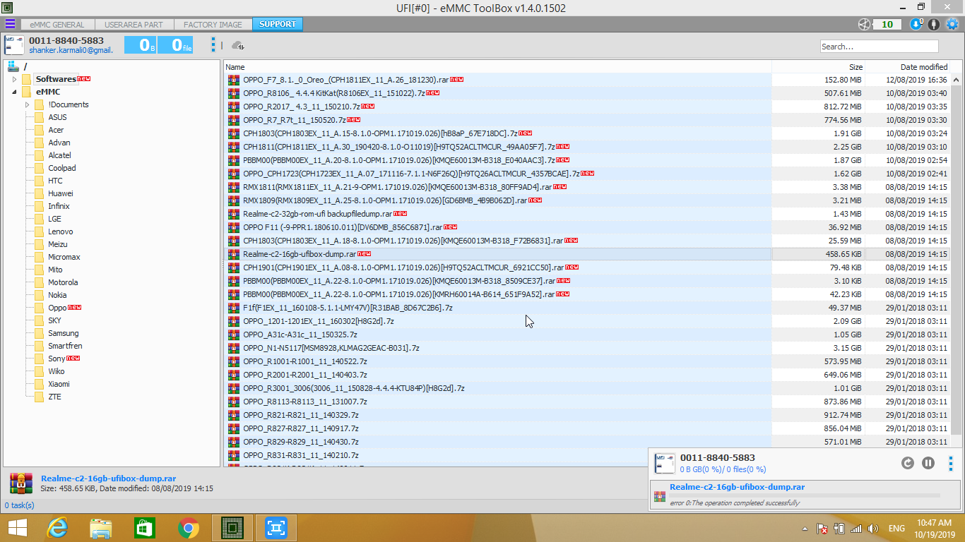Open download panel three-dot menu

[951, 463]
